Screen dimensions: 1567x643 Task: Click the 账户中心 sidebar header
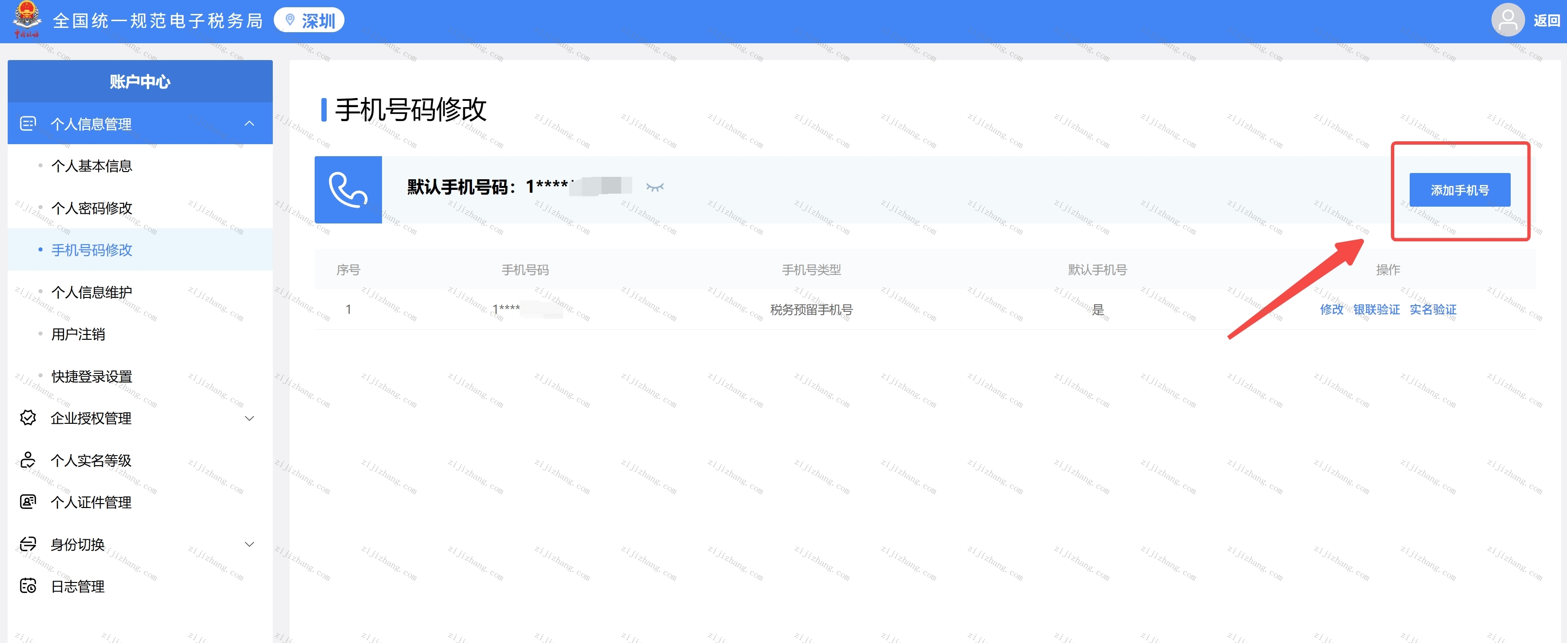point(140,81)
